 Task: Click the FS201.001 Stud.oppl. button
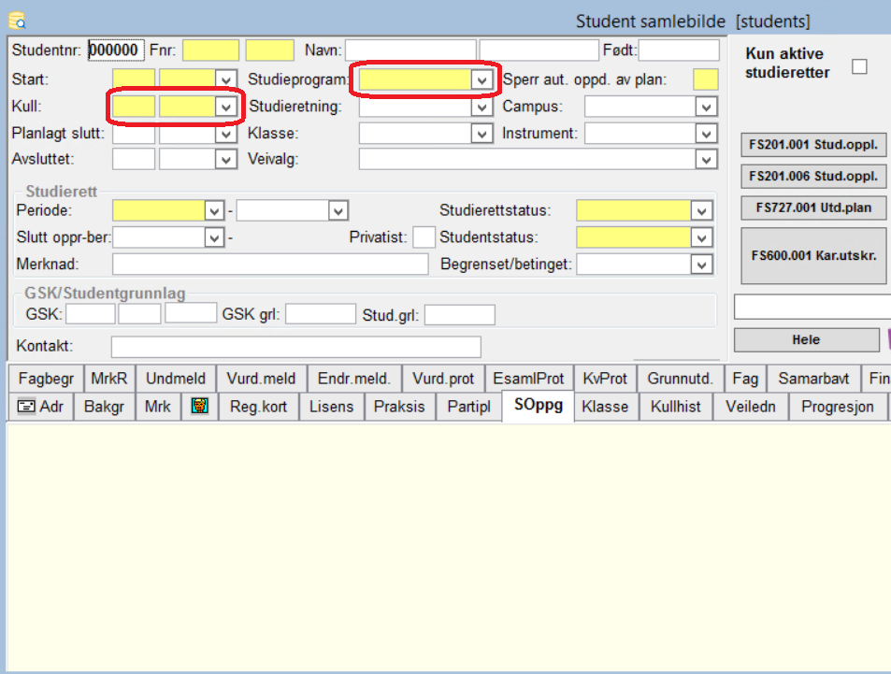point(813,144)
